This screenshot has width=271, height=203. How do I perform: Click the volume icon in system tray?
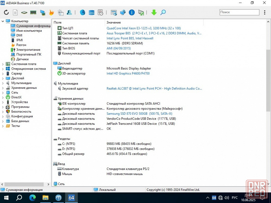227,198
